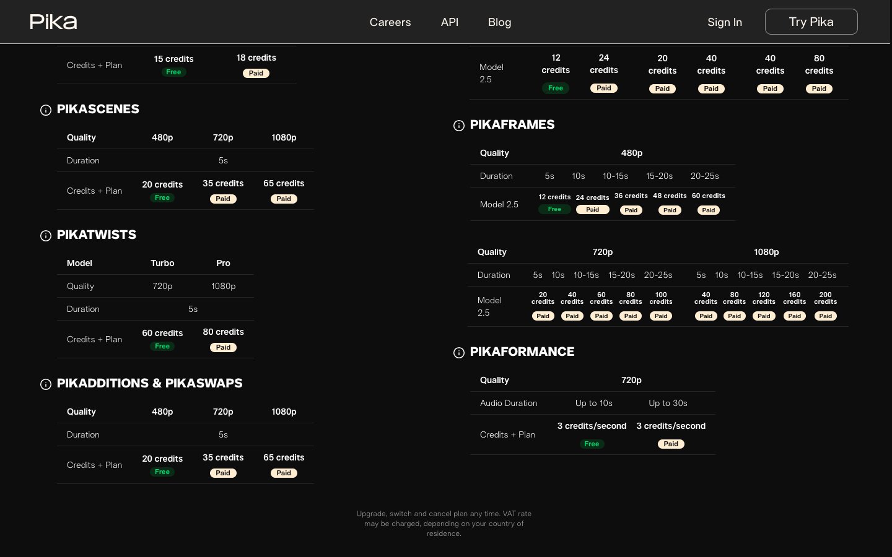892x557 pixels.
Task: Click the info icon beside PIKASCENES
Action: tap(46, 110)
